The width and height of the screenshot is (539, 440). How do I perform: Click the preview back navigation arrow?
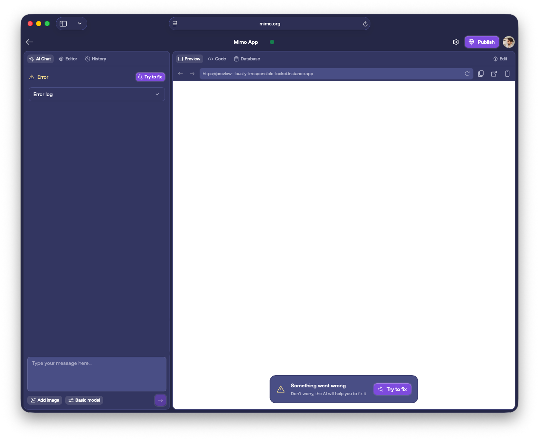180,74
